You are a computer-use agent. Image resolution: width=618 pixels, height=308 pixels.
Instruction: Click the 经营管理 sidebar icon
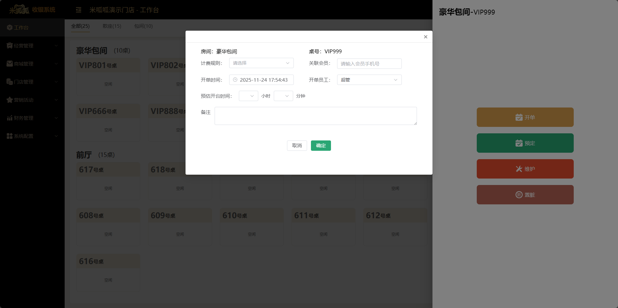coord(10,46)
